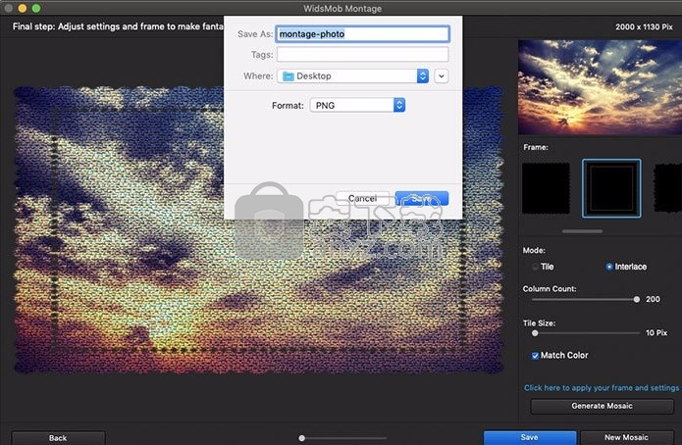Screen dimensions: 682x445
Task: Select the Tile mode radio button
Action: 536,267
